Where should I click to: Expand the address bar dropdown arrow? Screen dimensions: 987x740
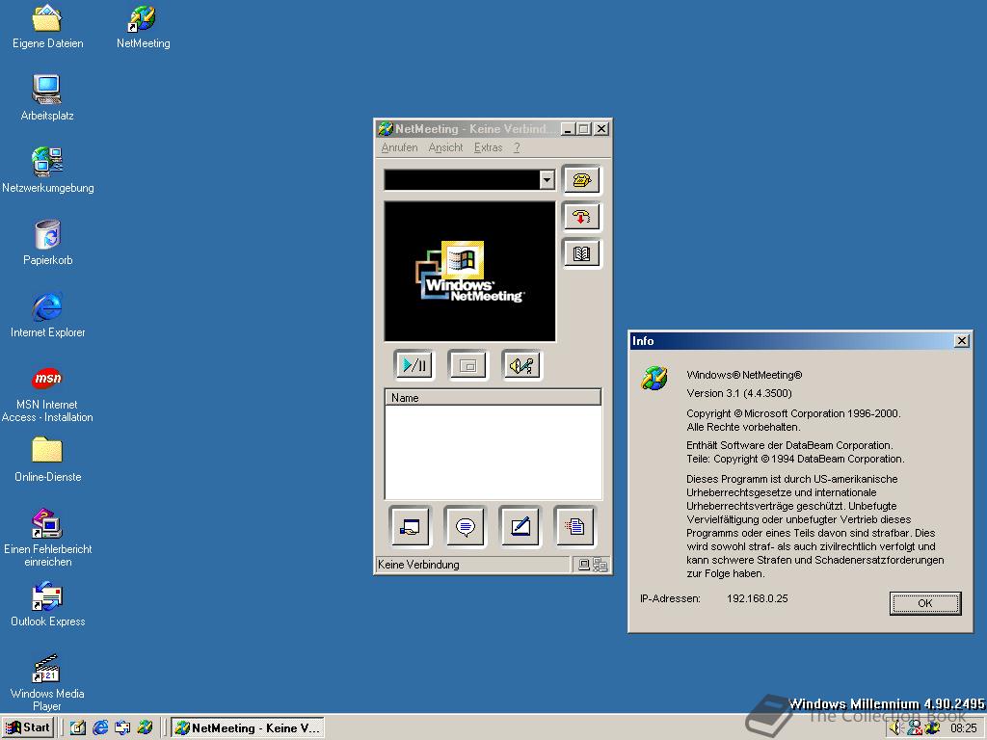click(x=547, y=180)
